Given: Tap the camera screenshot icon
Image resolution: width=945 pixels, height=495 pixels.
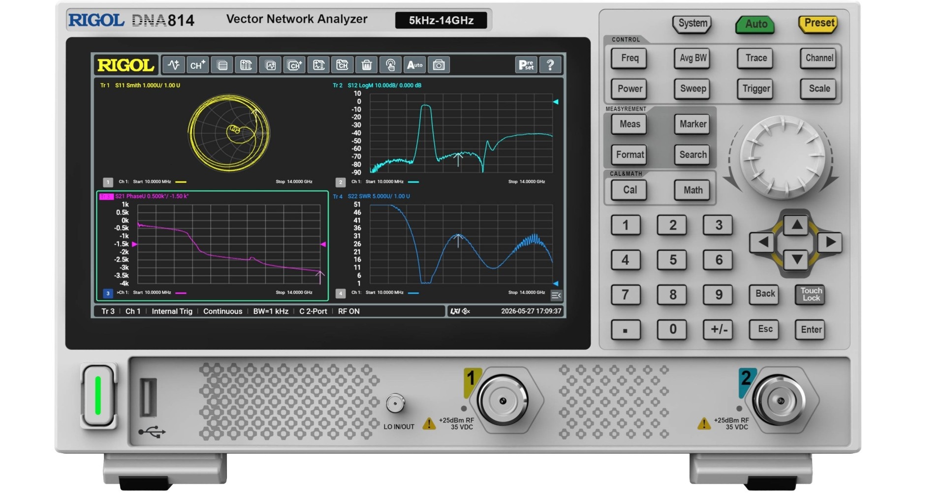Looking at the screenshot, I should (x=439, y=65).
